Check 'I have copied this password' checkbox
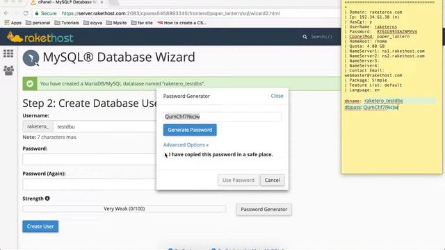Screen dimensions: 445x250 tap(165, 155)
